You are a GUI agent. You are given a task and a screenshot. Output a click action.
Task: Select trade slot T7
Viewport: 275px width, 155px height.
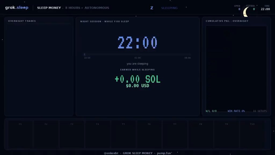(175, 134)
